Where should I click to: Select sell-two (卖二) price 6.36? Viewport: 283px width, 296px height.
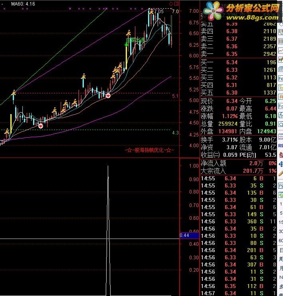point(232,46)
